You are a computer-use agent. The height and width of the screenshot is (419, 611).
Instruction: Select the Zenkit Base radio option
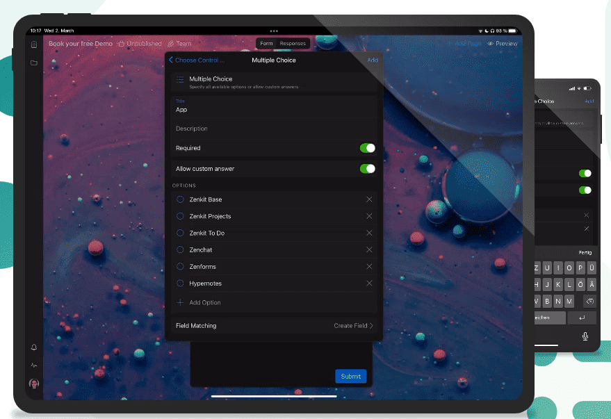(180, 199)
